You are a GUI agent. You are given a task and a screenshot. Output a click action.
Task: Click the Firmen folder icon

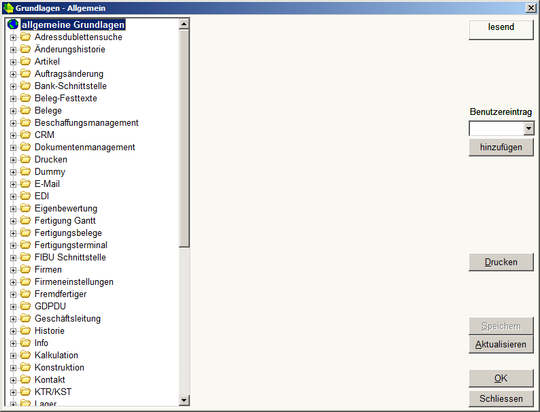tap(25, 269)
